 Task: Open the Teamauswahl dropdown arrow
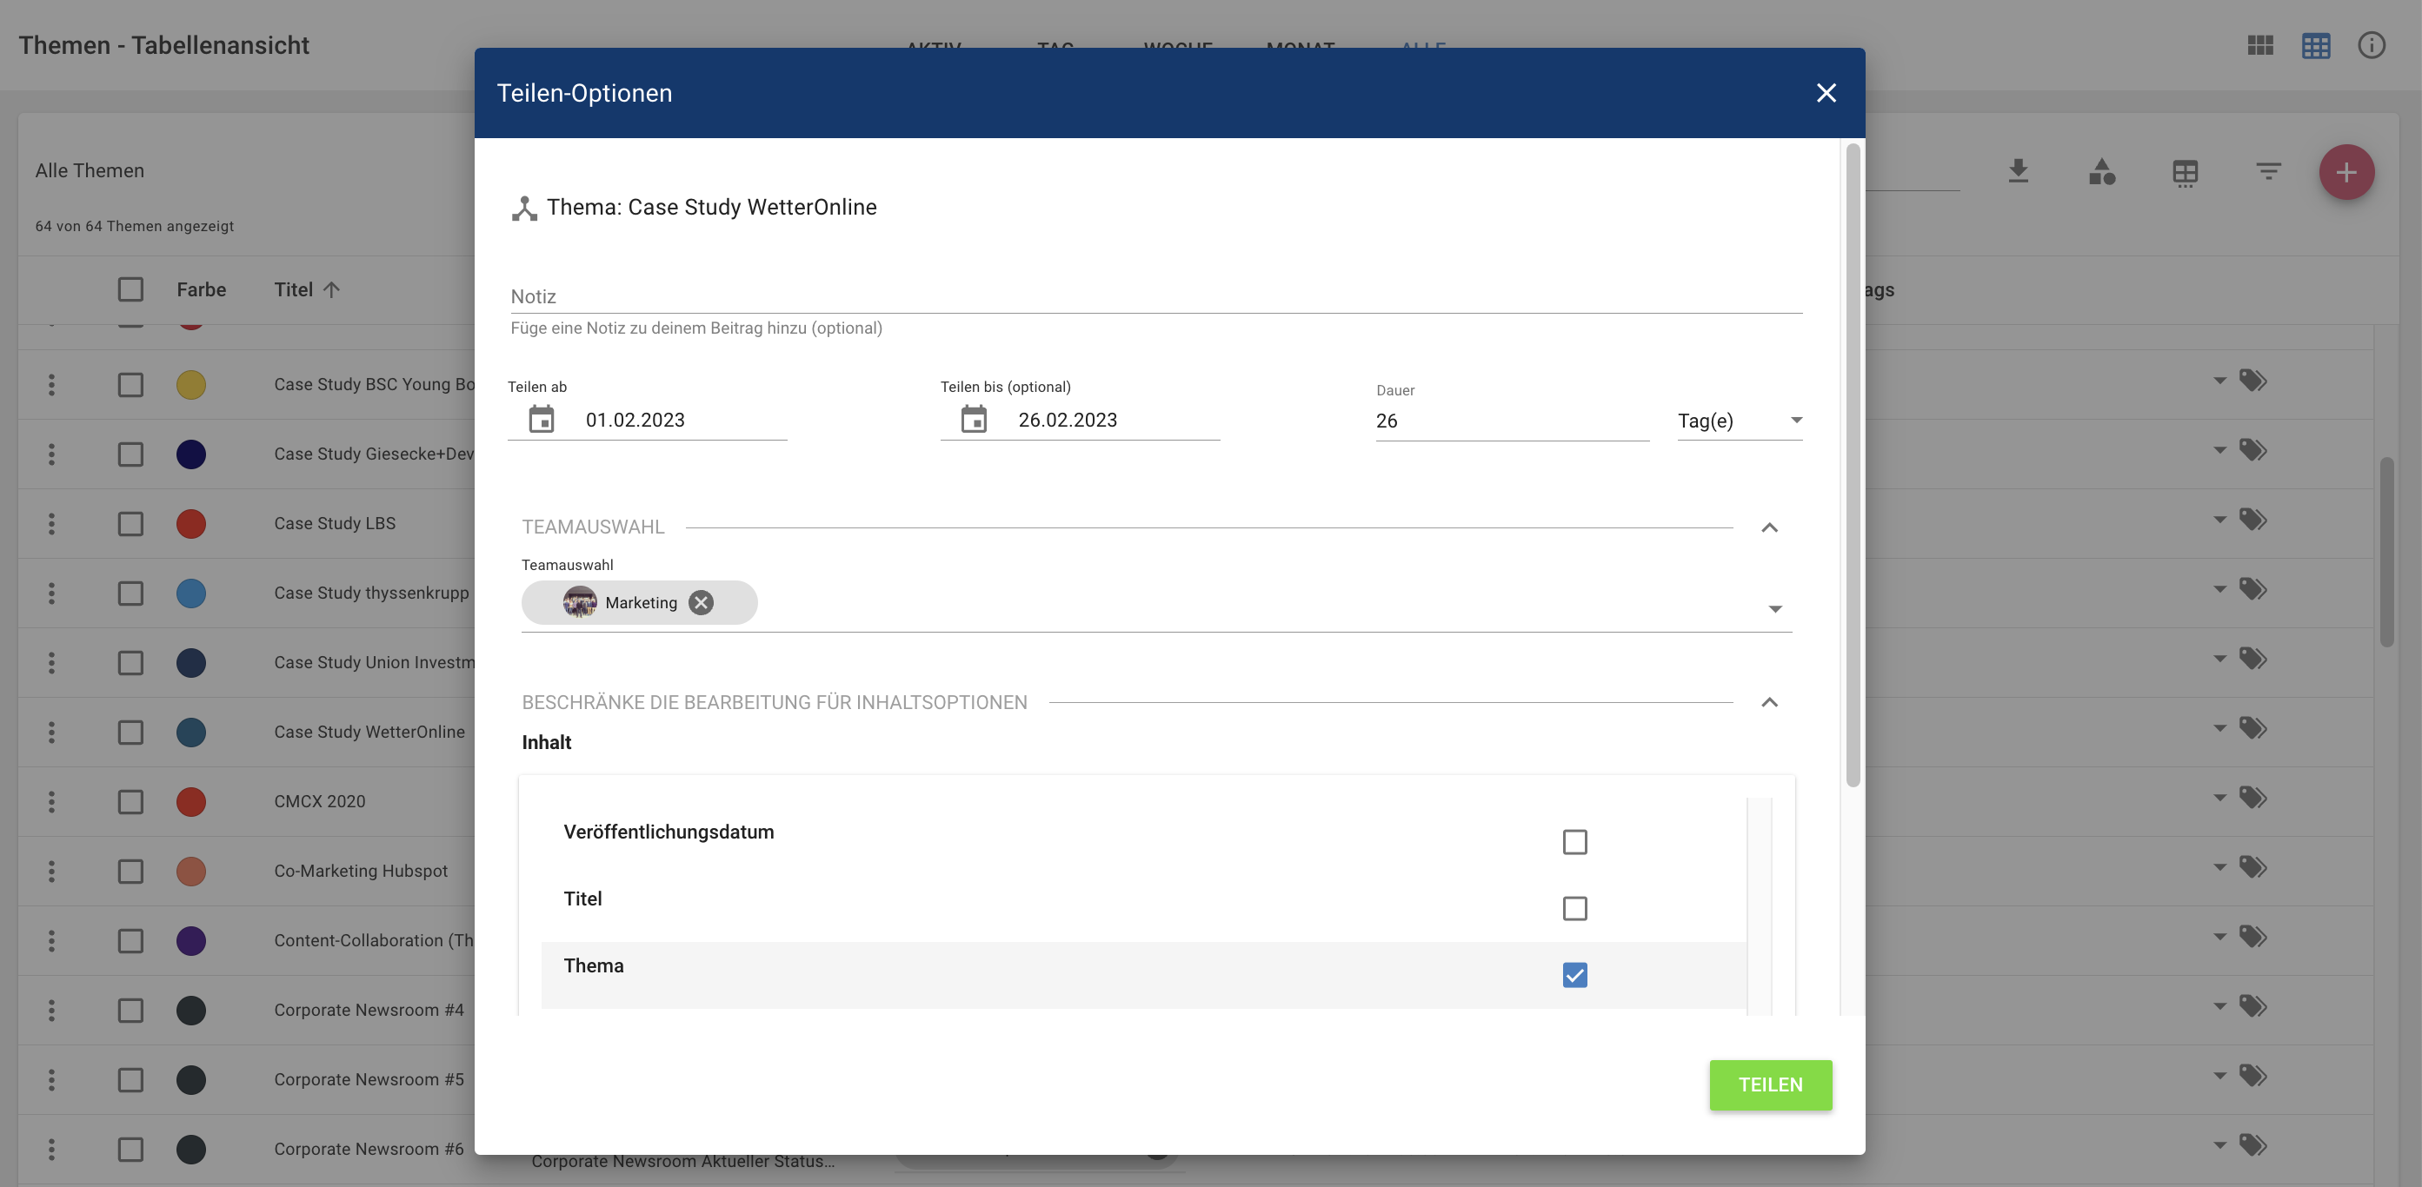tap(1774, 609)
